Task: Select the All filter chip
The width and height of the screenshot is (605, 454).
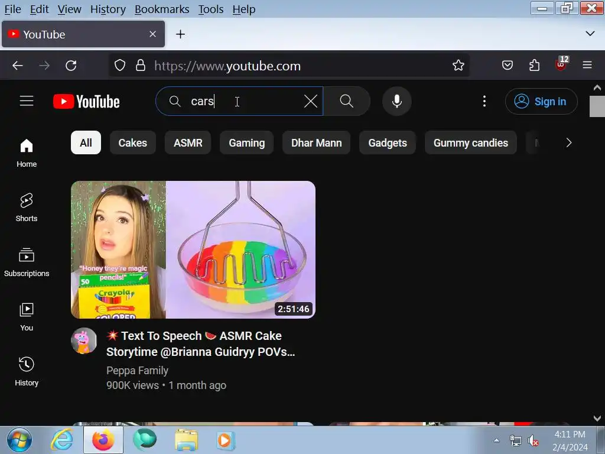Action: [x=86, y=143]
